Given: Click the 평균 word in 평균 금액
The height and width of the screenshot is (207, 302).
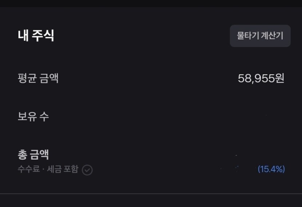Looking at the screenshot, I should coord(27,78).
